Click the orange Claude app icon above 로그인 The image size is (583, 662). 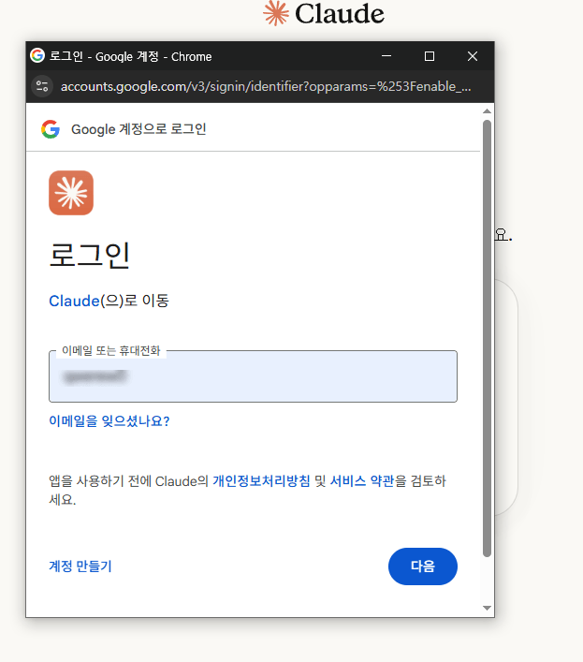pyautogui.click(x=71, y=193)
